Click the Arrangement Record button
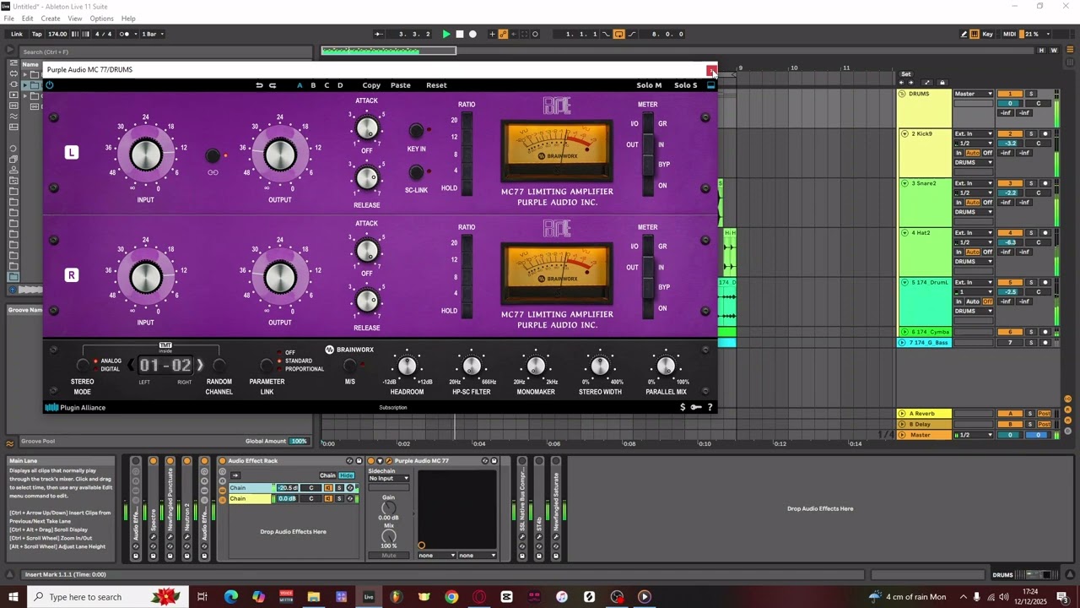The height and width of the screenshot is (608, 1080). 472,35
